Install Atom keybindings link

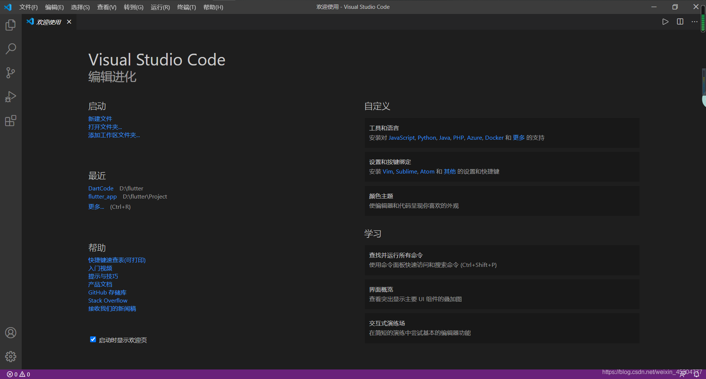(x=427, y=171)
